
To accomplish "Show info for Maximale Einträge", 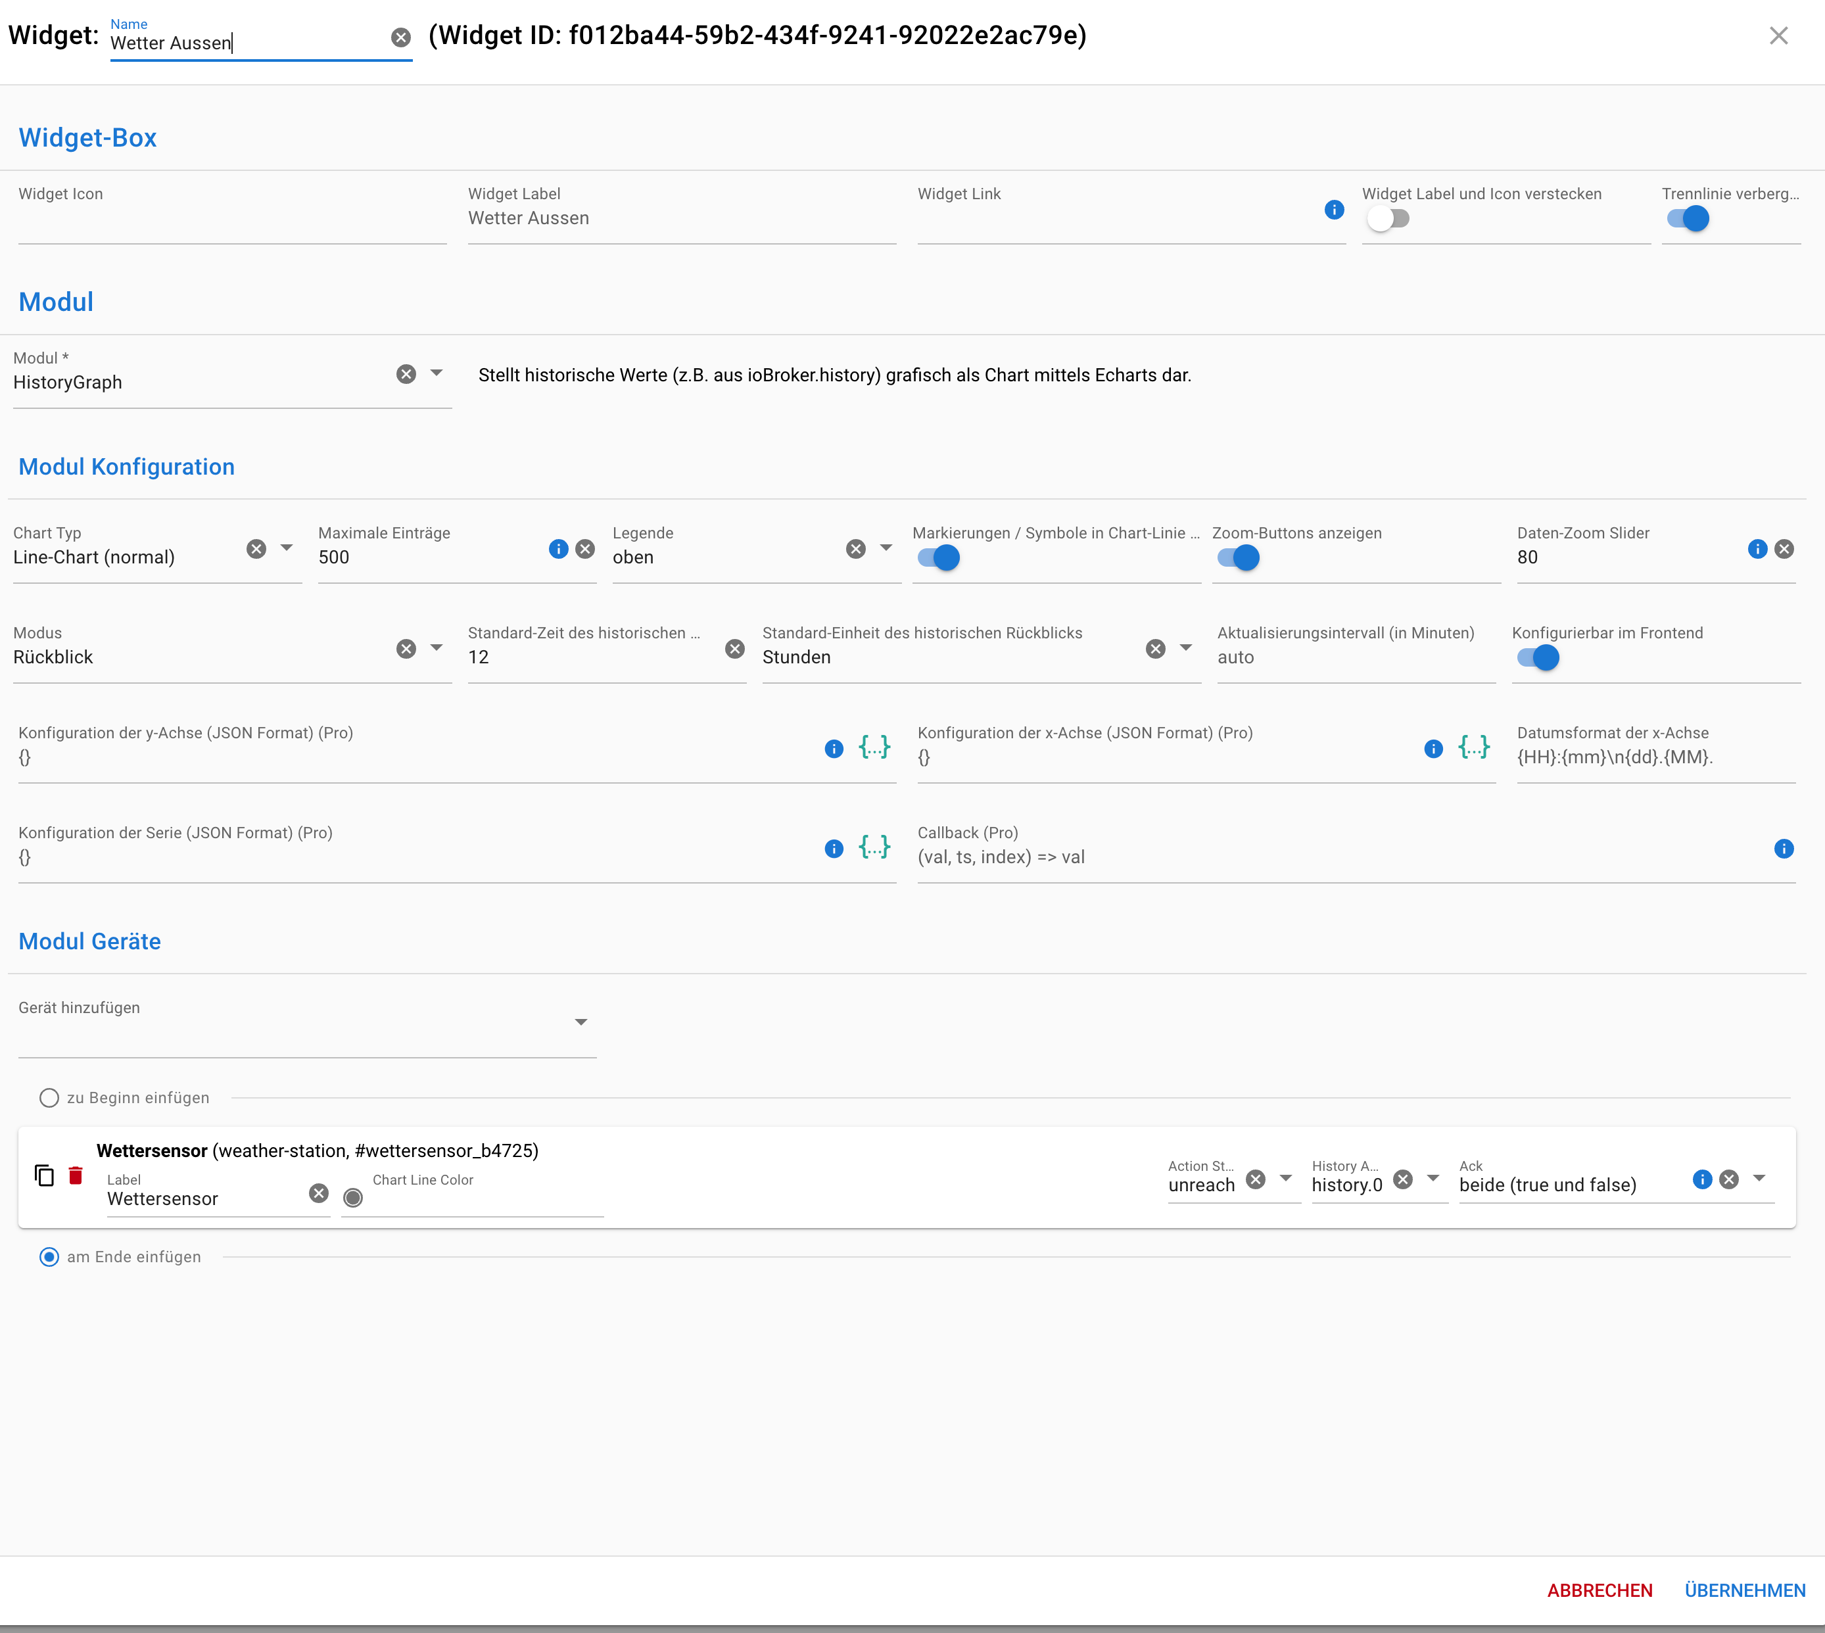I will [x=558, y=549].
